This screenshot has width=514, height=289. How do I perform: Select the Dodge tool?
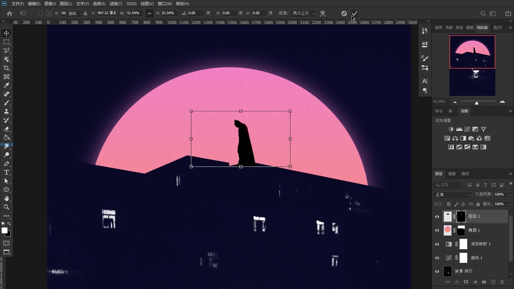tap(6, 155)
